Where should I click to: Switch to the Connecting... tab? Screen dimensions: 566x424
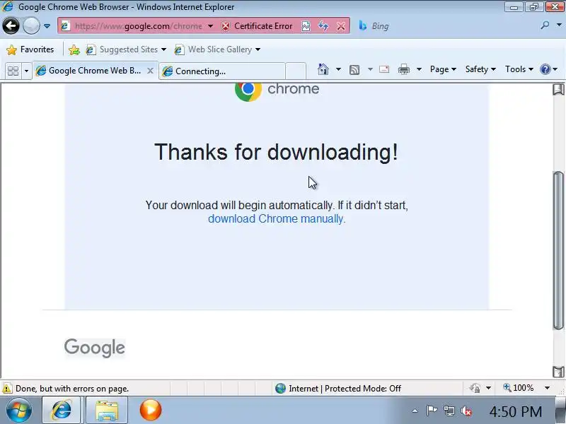(x=222, y=71)
